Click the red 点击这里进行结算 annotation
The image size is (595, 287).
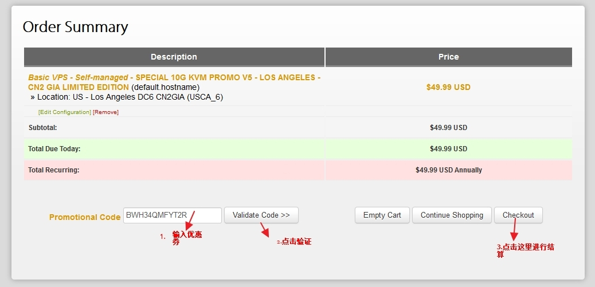click(525, 251)
